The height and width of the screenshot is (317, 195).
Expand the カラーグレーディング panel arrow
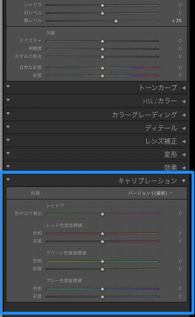(184, 115)
